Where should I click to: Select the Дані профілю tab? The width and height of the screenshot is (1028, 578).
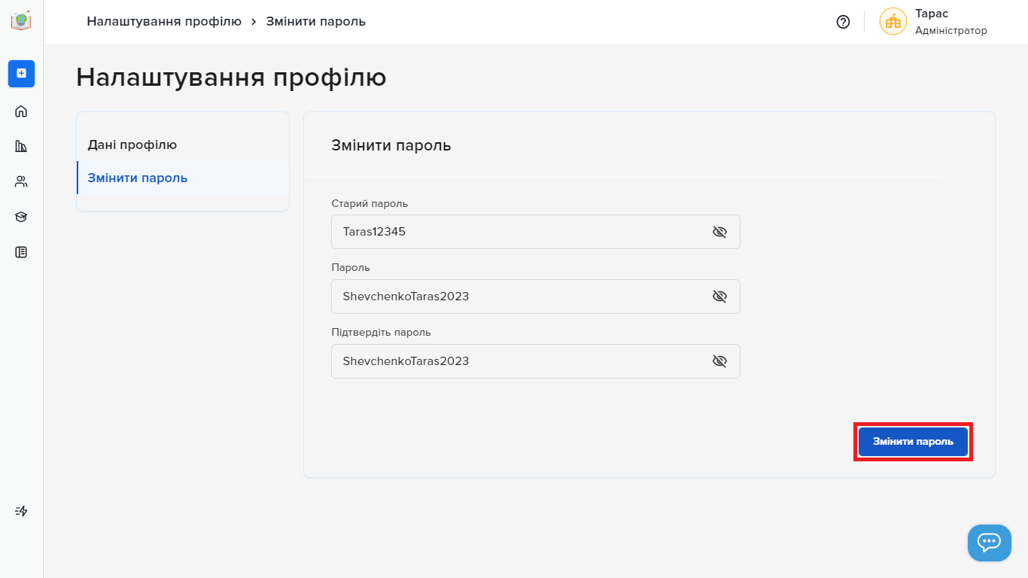pyautogui.click(x=132, y=144)
